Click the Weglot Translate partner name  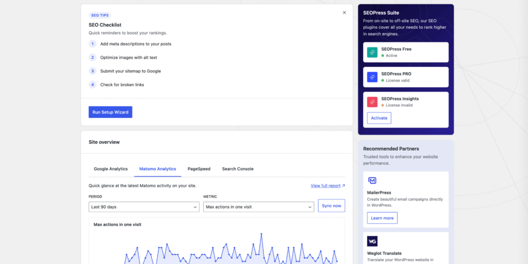pos(384,253)
